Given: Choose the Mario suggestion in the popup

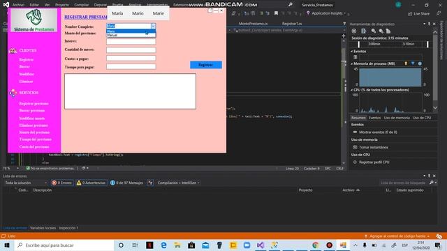Looking at the screenshot, I should point(138,13).
